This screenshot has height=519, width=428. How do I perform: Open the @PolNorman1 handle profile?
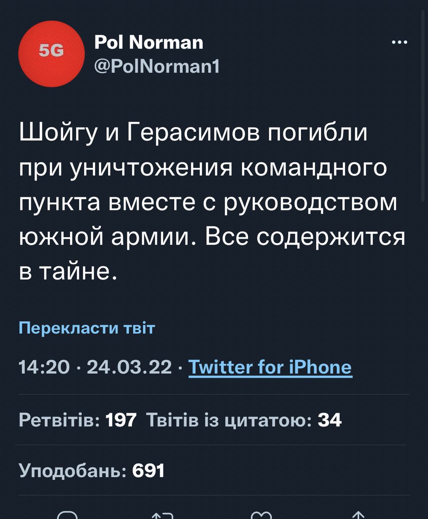[157, 66]
